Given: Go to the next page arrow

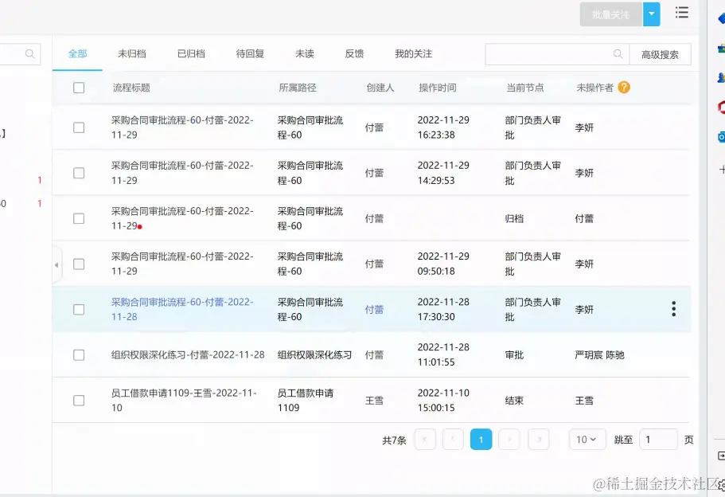Looking at the screenshot, I should point(509,439).
